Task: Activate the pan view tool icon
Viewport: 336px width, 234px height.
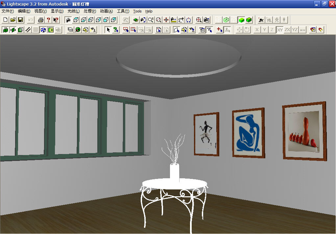Action: pos(166,20)
